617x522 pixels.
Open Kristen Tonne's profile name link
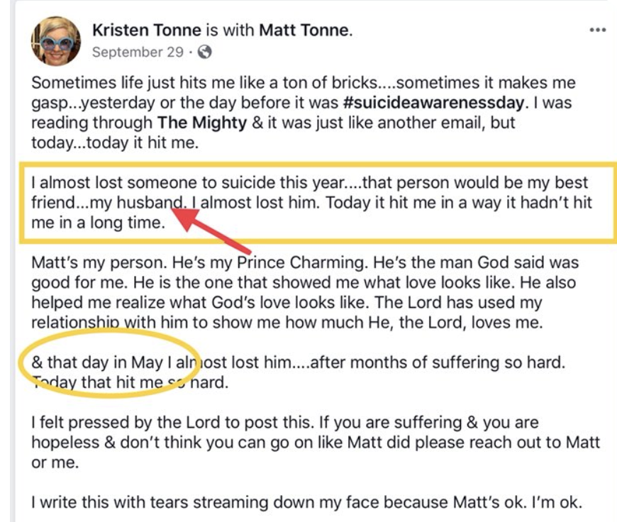(x=147, y=30)
